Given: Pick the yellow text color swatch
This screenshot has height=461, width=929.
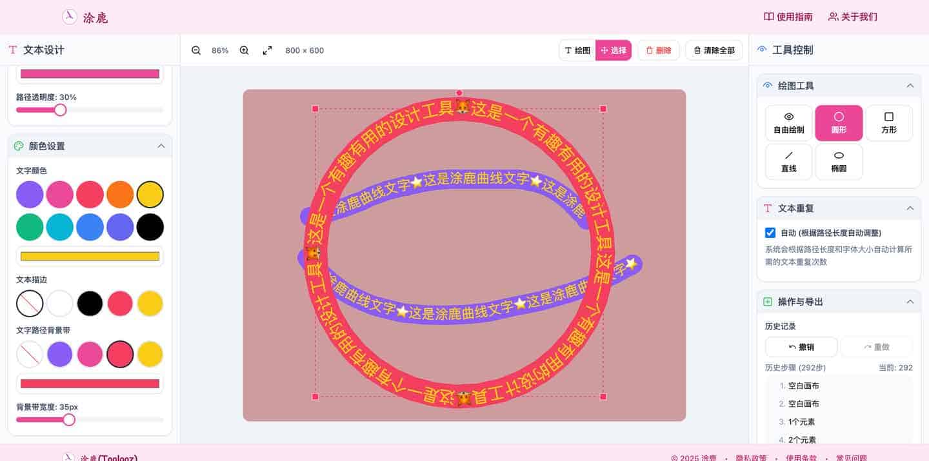Looking at the screenshot, I should [x=150, y=194].
